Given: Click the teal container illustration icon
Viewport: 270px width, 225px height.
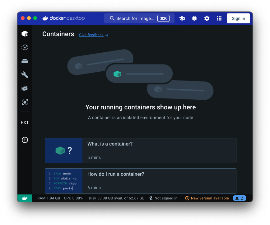Looking at the screenshot, I should pyautogui.click(x=117, y=74).
